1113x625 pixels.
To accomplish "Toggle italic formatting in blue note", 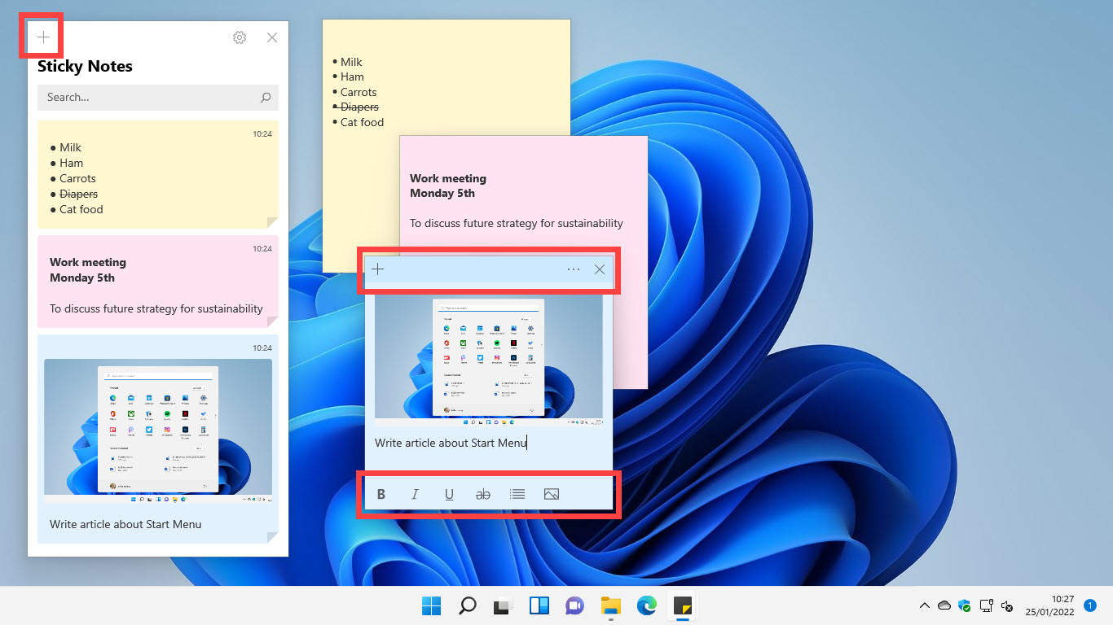I will point(415,494).
